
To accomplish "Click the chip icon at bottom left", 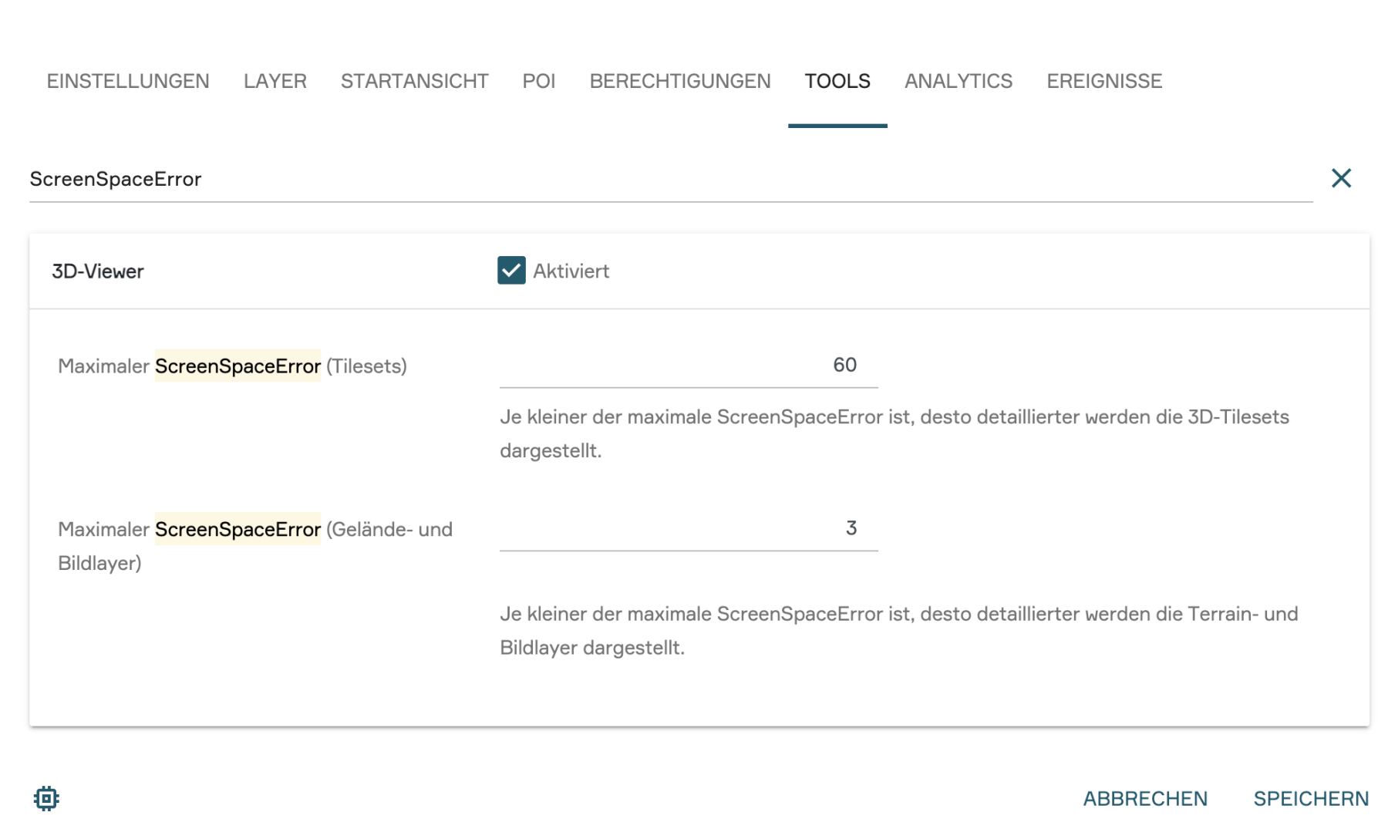I will 46,798.
